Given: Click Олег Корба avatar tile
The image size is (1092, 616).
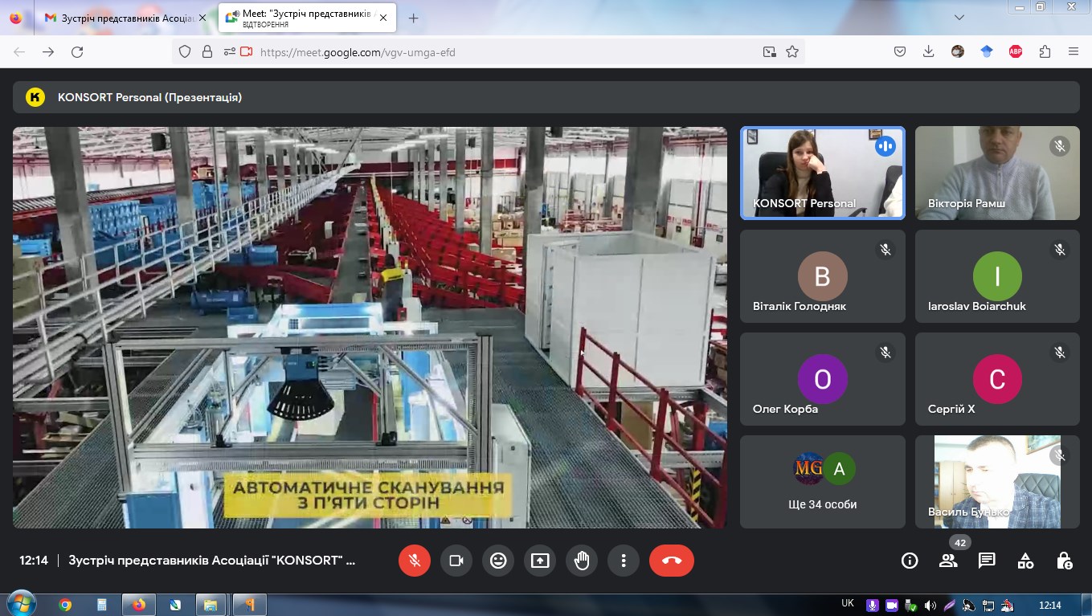Looking at the screenshot, I should pos(823,379).
